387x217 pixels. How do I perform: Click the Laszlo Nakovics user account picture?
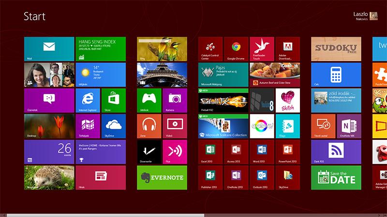coord(373,16)
